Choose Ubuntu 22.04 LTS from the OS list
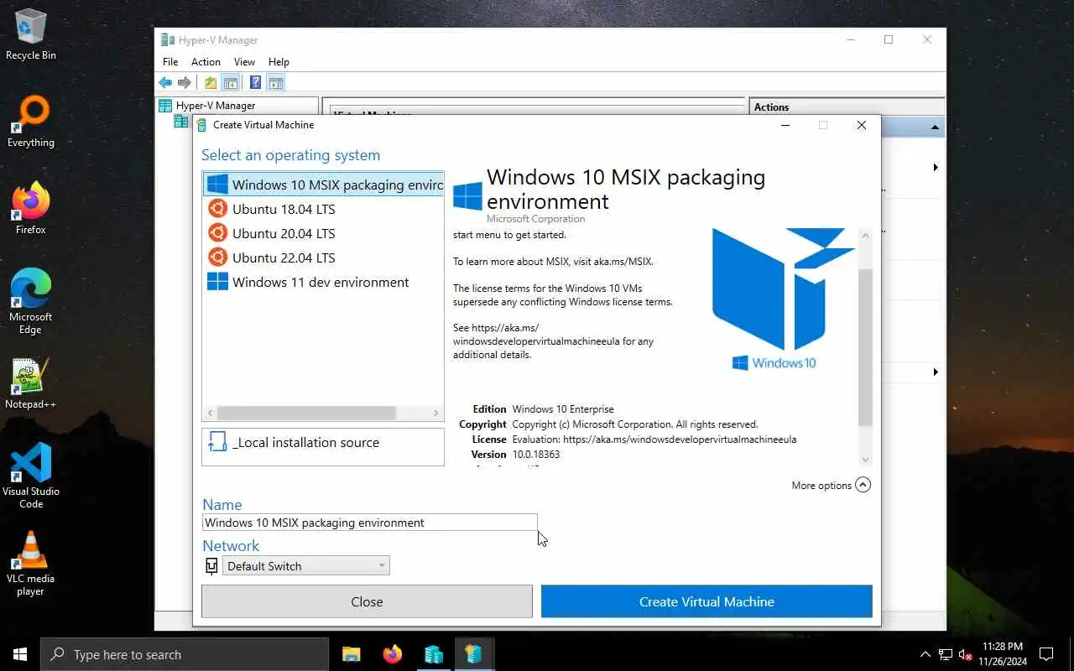Viewport: 1074px width, 671px height. pyautogui.click(x=323, y=257)
